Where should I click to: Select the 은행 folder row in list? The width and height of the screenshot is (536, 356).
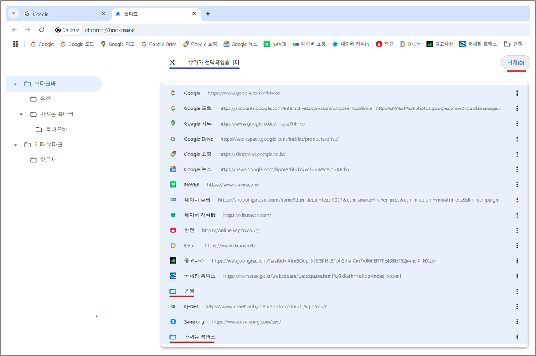345,291
